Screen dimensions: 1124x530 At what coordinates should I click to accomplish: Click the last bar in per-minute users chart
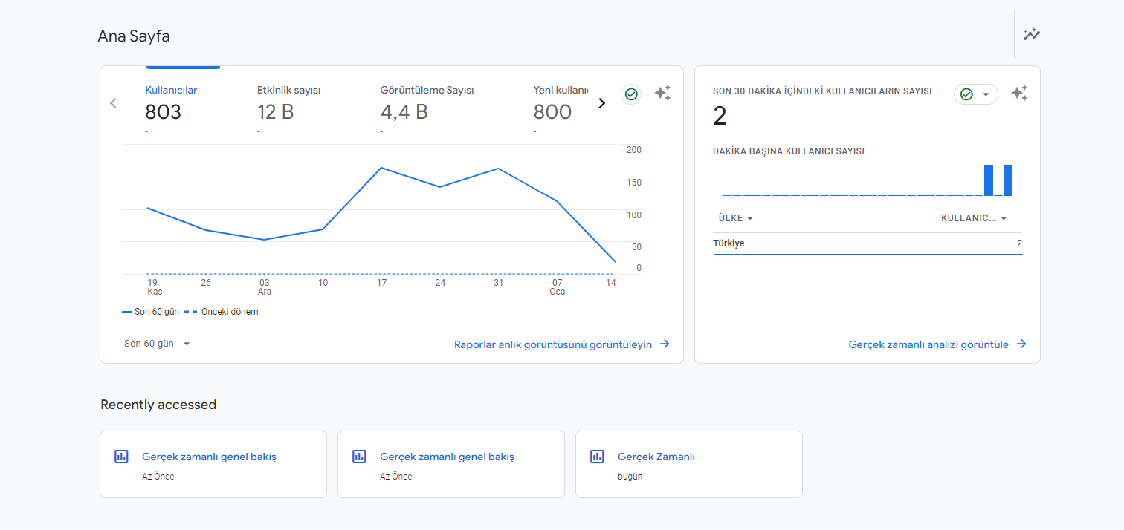tap(1008, 180)
